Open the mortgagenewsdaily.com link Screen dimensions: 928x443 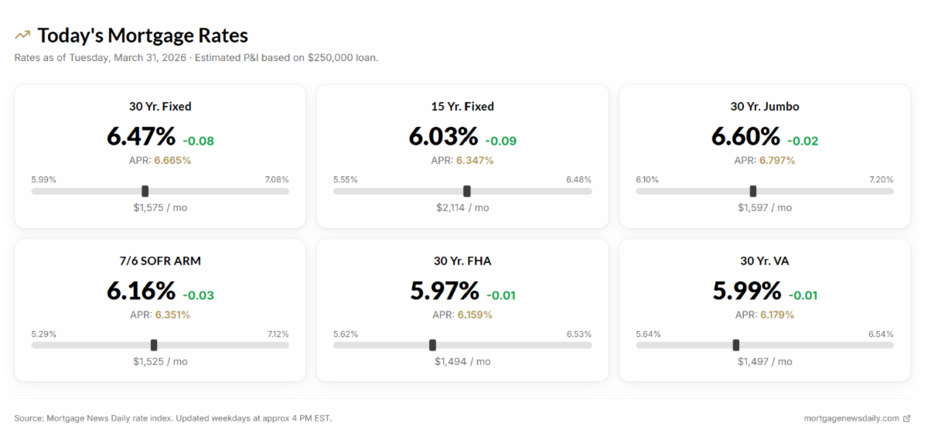pos(853,418)
